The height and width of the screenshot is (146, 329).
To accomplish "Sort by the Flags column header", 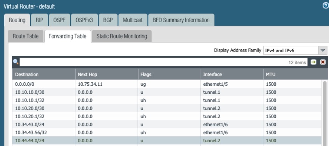I will tap(169, 74).
